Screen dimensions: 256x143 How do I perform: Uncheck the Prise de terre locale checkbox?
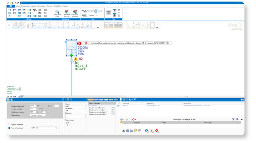pos(9,128)
